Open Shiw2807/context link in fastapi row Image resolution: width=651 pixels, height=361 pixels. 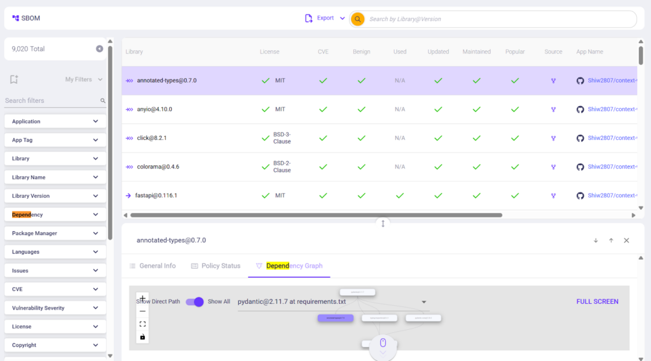point(612,195)
